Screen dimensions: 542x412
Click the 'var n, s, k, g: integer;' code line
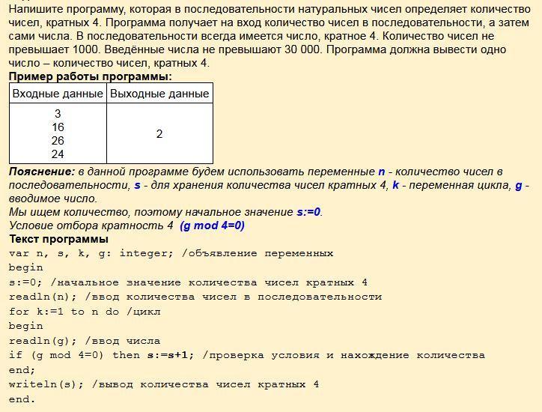91,253
